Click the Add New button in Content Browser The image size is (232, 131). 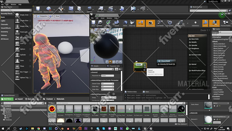[x=7, y=99]
